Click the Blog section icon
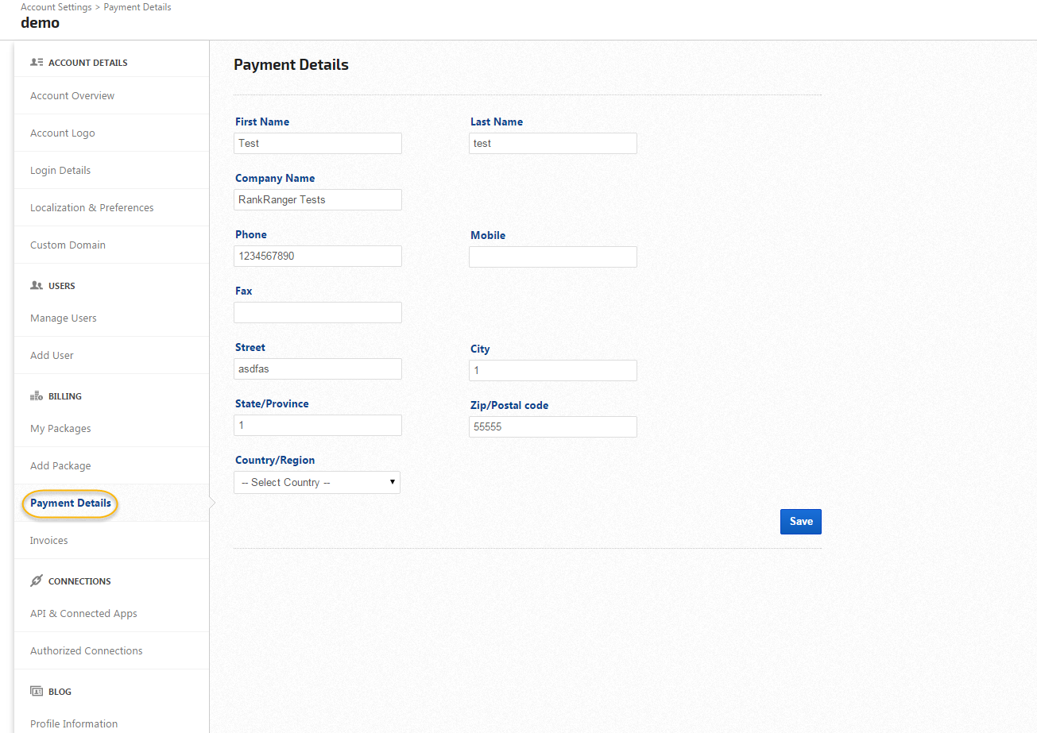Image resolution: width=1037 pixels, height=733 pixels. 36,691
